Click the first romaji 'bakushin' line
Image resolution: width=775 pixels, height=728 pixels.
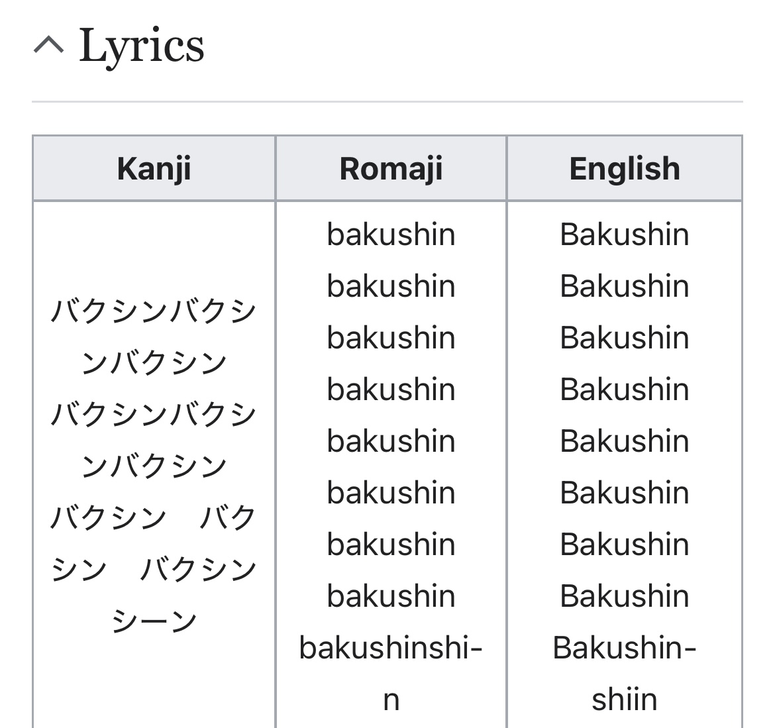point(391,234)
